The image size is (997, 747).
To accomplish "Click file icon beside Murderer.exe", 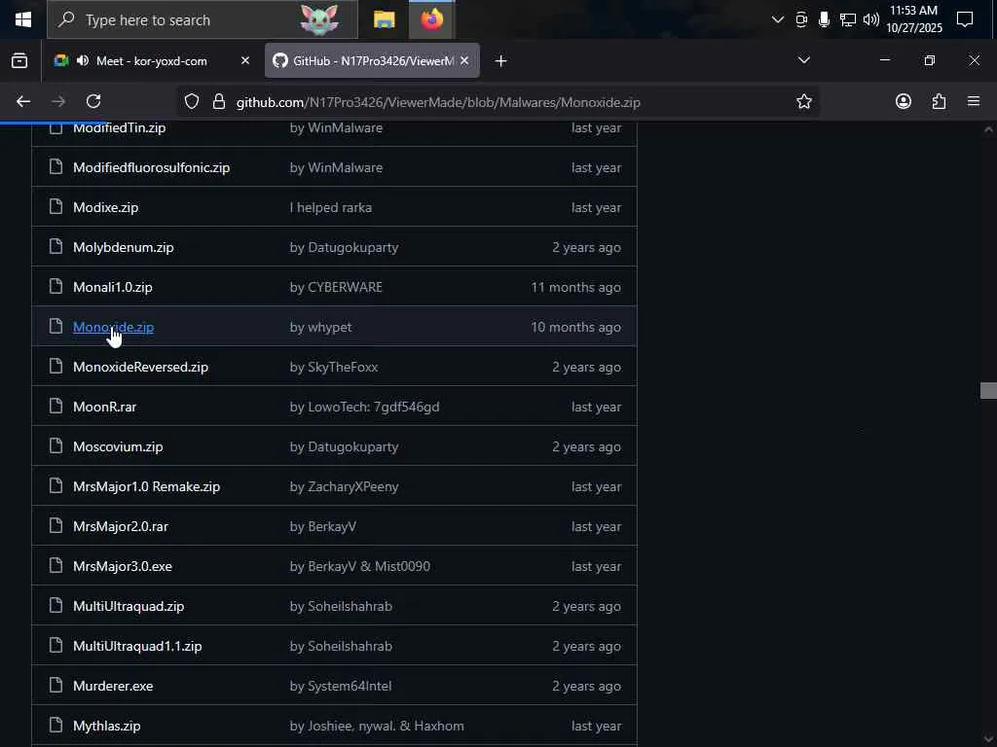I will tap(55, 685).
